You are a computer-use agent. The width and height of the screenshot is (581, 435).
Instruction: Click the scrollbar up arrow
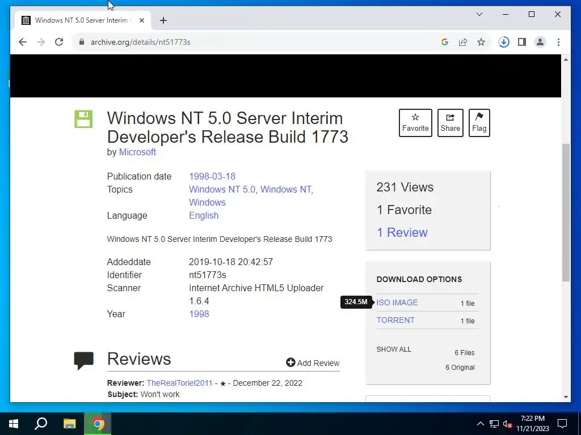pyautogui.click(x=566, y=59)
